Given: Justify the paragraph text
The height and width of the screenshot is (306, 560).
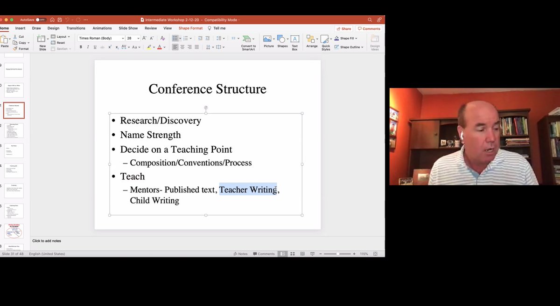Looking at the screenshot, I should [x=196, y=47].
